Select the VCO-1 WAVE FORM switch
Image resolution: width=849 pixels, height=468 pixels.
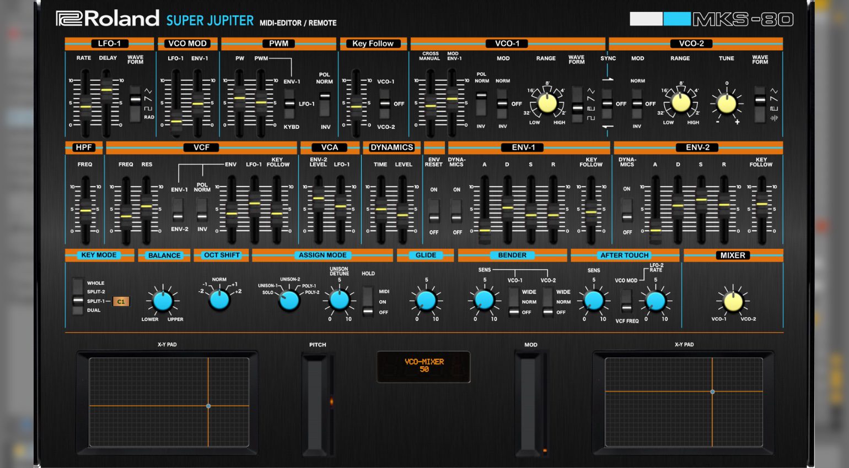(577, 104)
